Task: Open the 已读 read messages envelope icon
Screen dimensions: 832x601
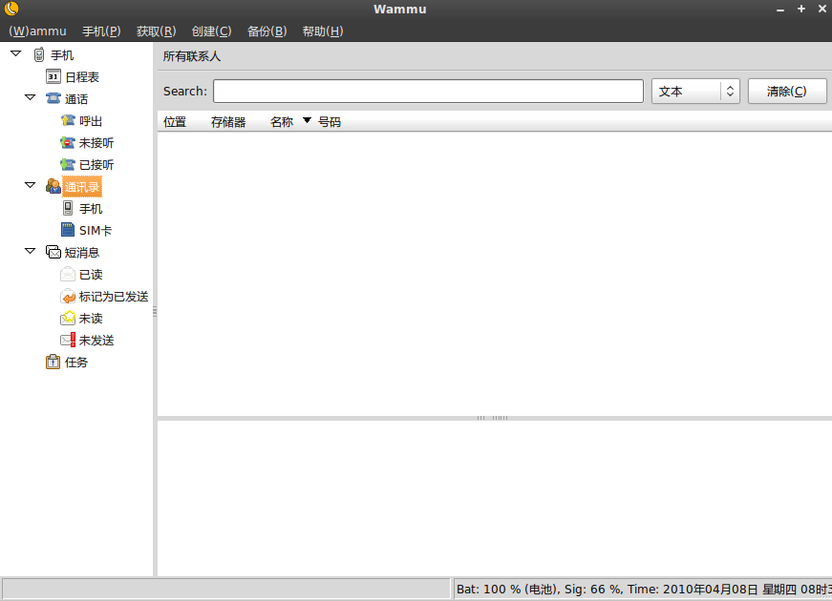Action: [68, 275]
